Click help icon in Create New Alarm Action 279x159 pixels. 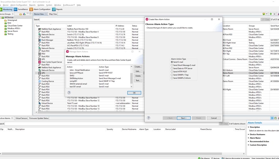(x=148, y=118)
